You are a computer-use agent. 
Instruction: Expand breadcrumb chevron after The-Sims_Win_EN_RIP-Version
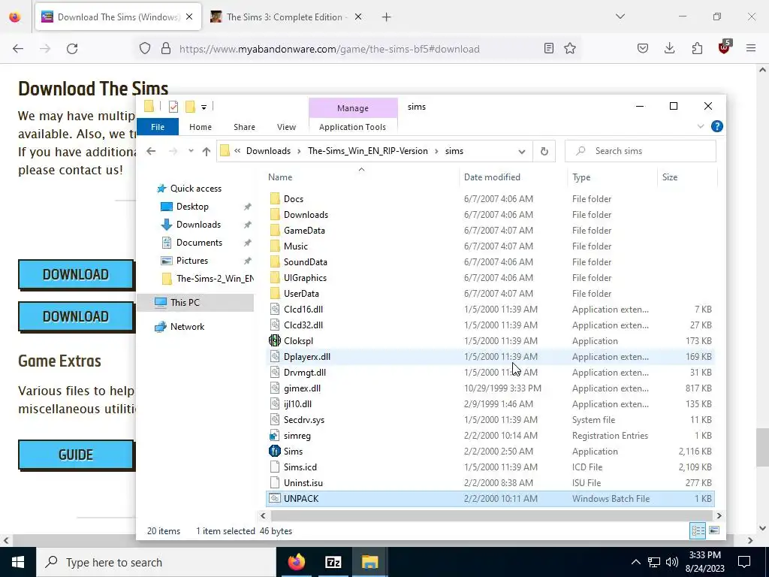(436, 151)
